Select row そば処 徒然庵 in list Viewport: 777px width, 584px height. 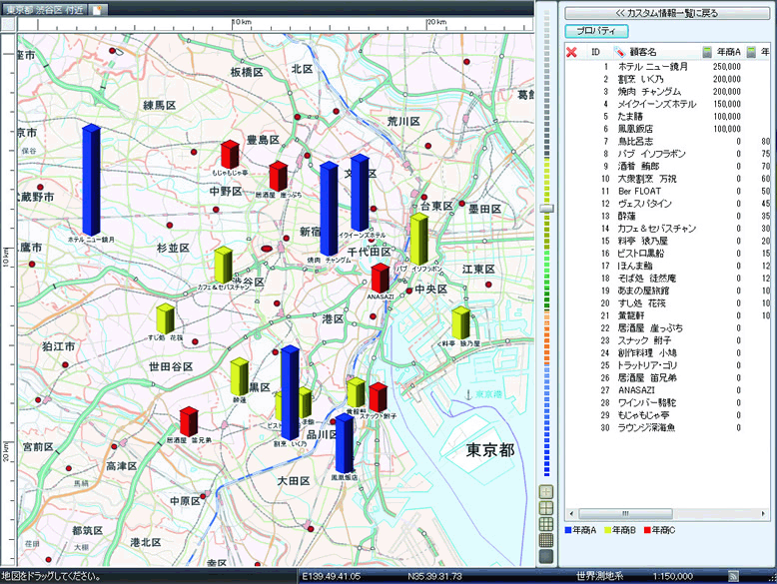[667, 278]
